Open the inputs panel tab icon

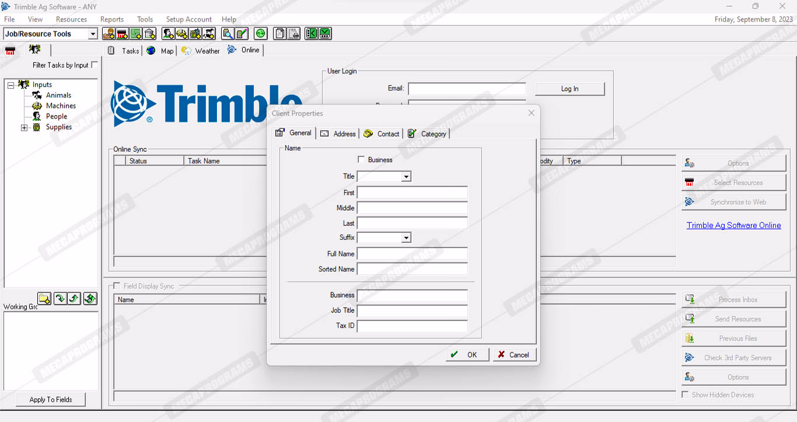[35, 50]
